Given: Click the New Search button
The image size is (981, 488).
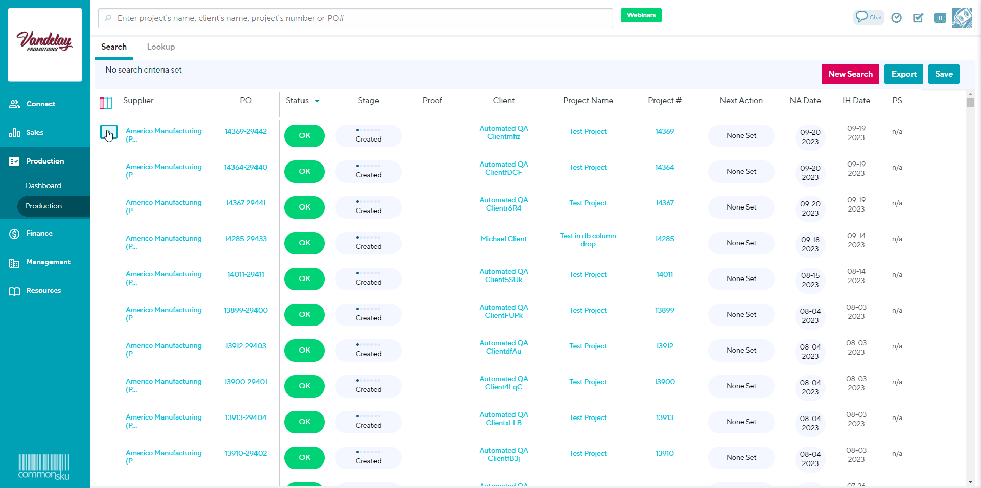Looking at the screenshot, I should [850, 74].
